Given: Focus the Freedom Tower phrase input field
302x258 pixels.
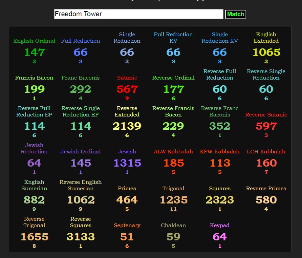Looking at the screenshot, I should click(139, 14).
